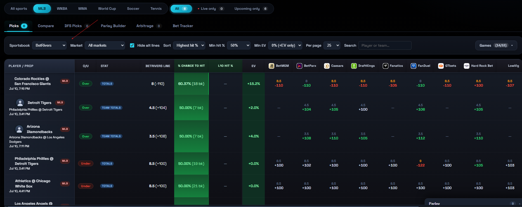The width and height of the screenshot is (522, 207).
Task: Expand the Parlay panel
Action: (x=473, y=203)
